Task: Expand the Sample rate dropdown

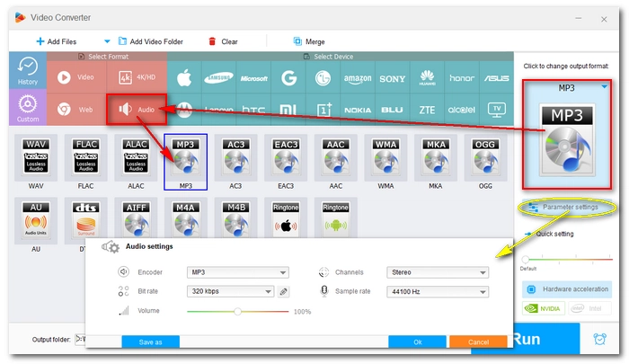Action: click(438, 291)
